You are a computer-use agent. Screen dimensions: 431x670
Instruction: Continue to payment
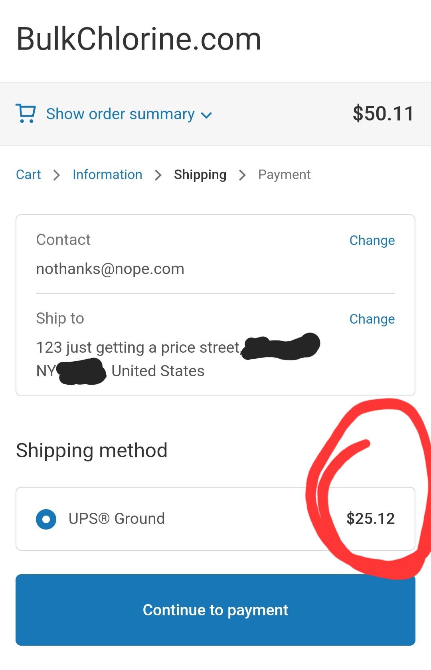click(215, 610)
